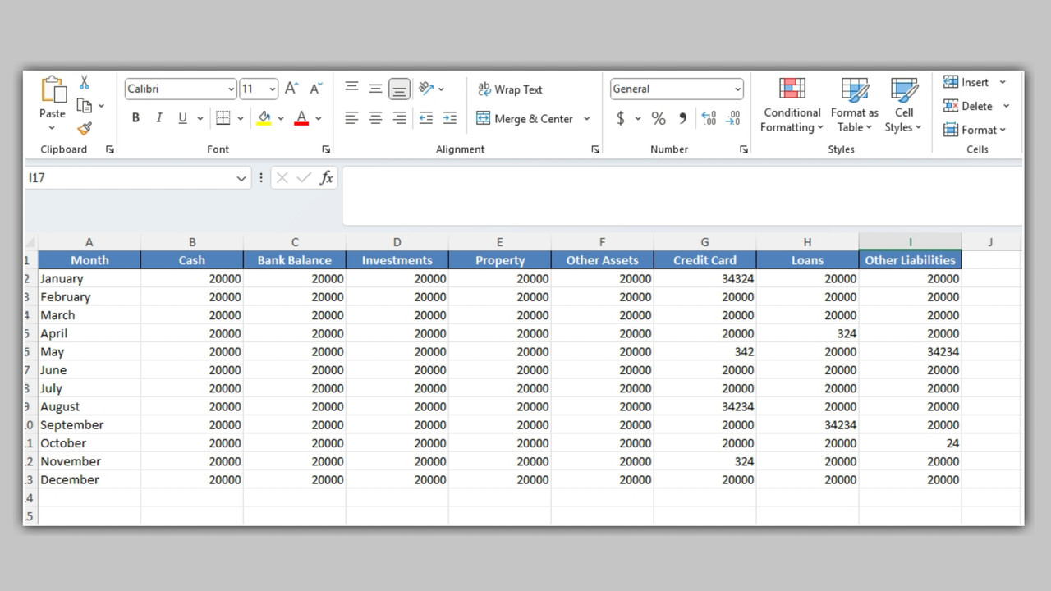Apply Comma Style

click(682, 119)
